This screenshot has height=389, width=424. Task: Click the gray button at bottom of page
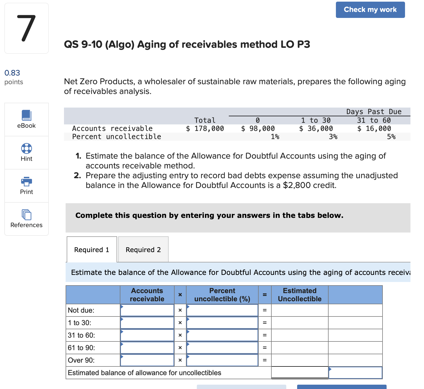pyautogui.click(x=241, y=387)
